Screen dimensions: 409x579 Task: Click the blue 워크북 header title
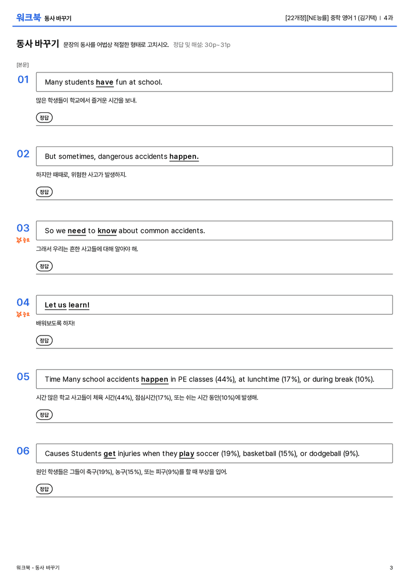28,18
